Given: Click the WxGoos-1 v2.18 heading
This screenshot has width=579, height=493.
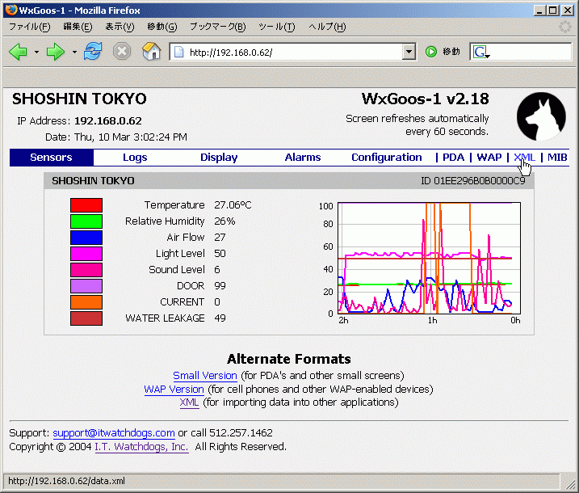Looking at the screenshot, I should click(x=425, y=99).
